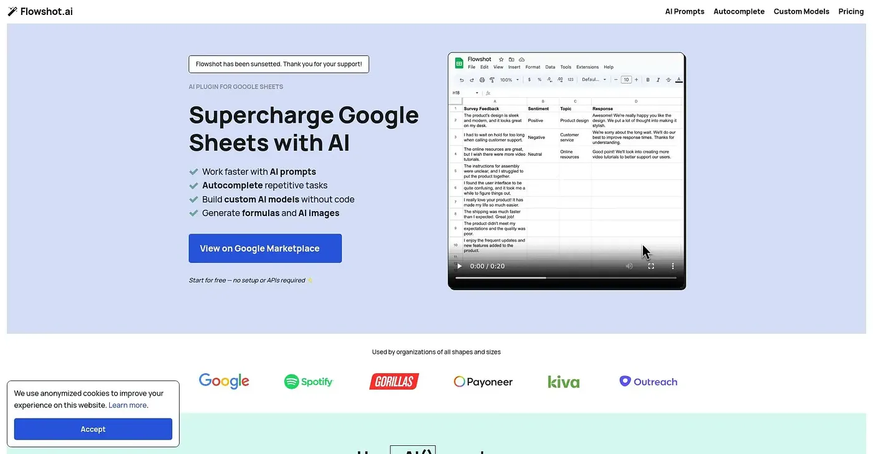
Task: Accept the anonymized cookies notice
Action: click(x=93, y=429)
